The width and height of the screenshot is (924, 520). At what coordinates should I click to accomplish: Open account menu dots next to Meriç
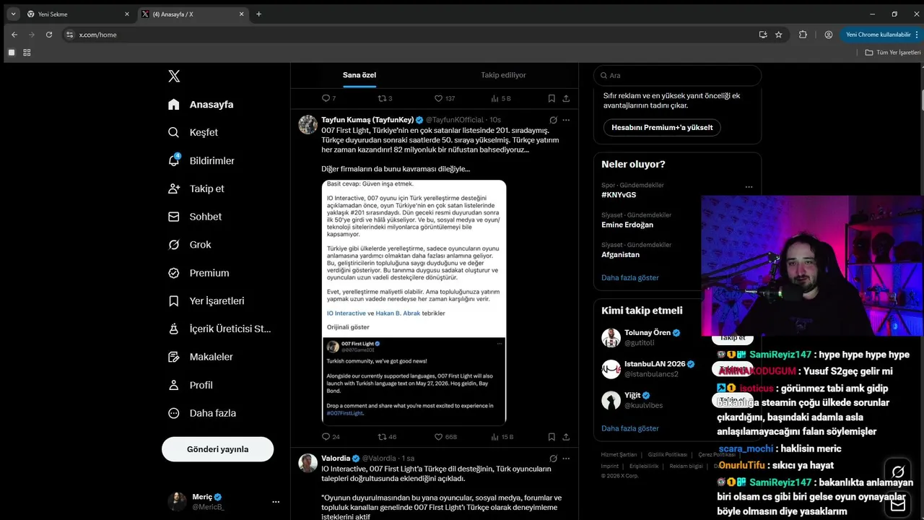coord(276,501)
